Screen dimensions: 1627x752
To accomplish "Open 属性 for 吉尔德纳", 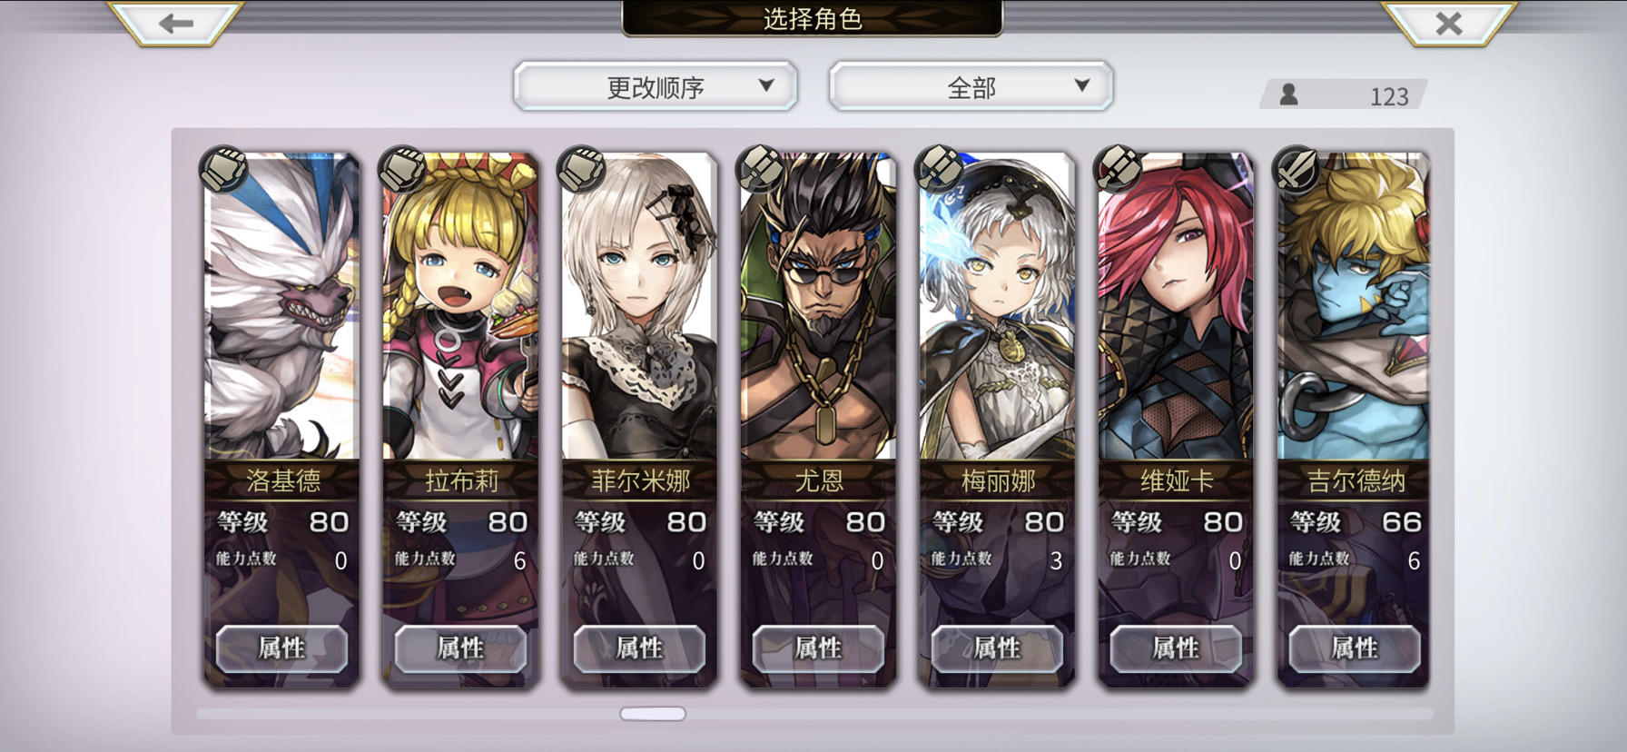I will pyautogui.click(x=1355, y=648).
